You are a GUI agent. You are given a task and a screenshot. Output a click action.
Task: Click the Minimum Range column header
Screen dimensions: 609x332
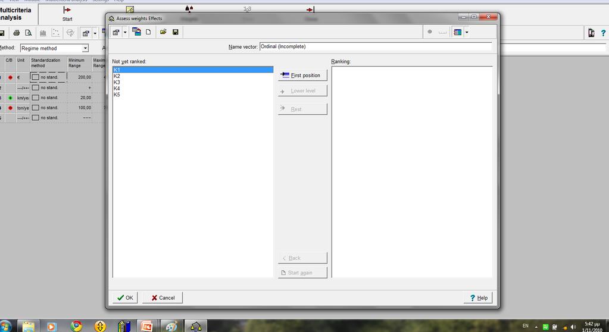tap(80, 63)
